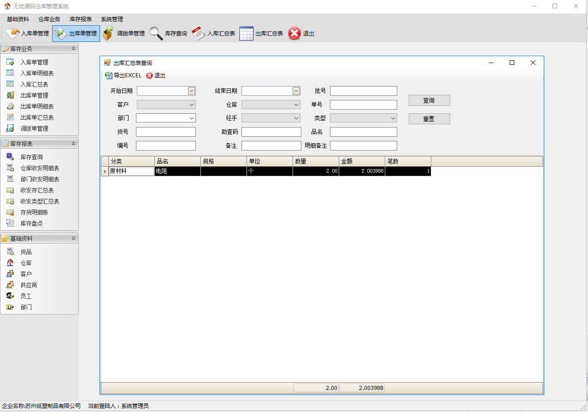The image size is (588, 413).
Task: Click the 单号 input field
Action: click(364, 105)
